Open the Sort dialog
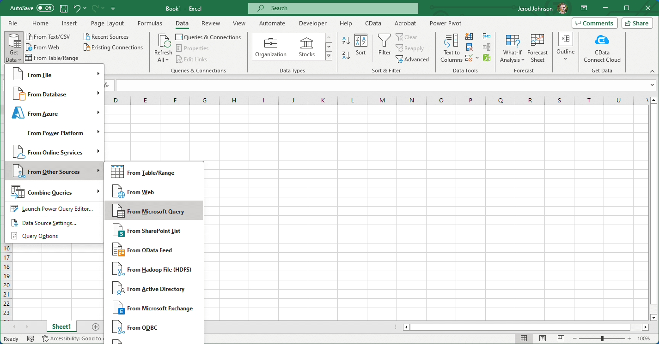659x344 pixels. (360, 45)
